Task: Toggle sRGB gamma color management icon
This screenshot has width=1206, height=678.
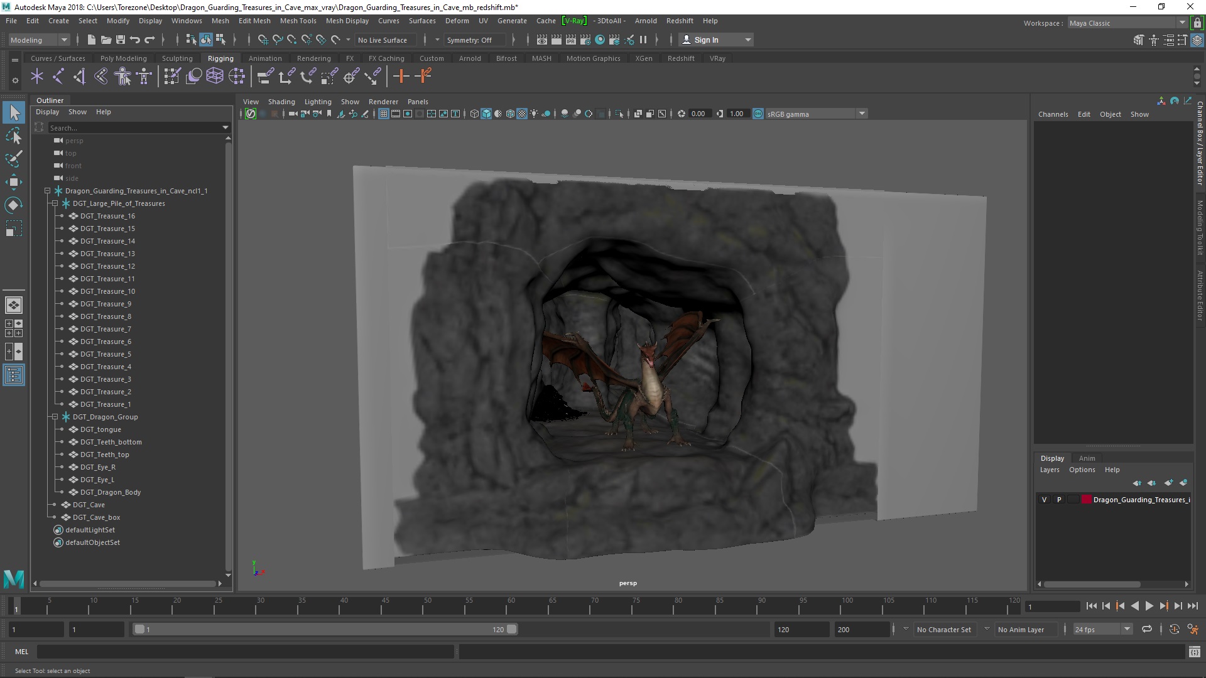Action: click(758, 114)
